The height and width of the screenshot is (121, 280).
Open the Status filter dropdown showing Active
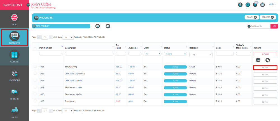[175, 54]
